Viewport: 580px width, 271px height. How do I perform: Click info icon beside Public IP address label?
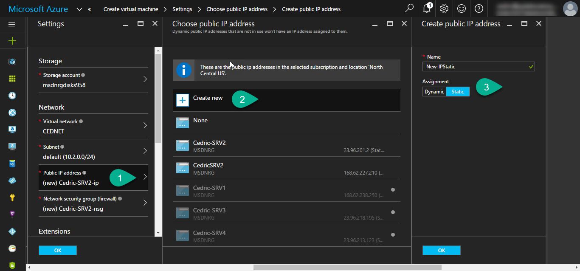tap(84, 173)
